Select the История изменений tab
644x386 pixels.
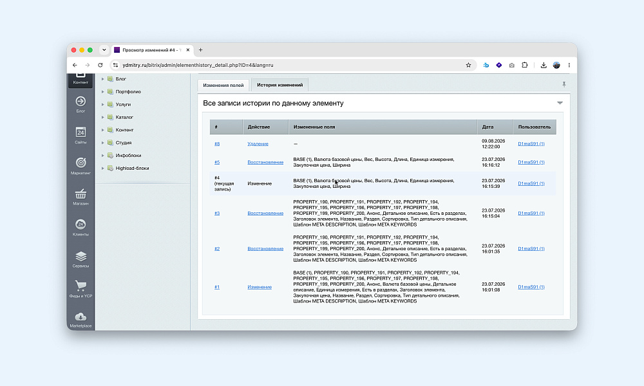click(x=279, y=85)
